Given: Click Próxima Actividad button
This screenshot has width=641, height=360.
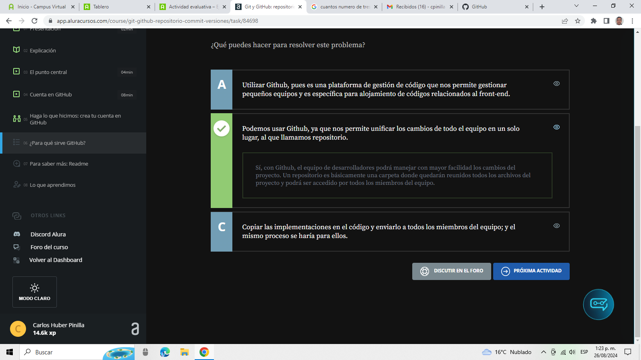Looking at the screenshot, I should tap(531, 271).
